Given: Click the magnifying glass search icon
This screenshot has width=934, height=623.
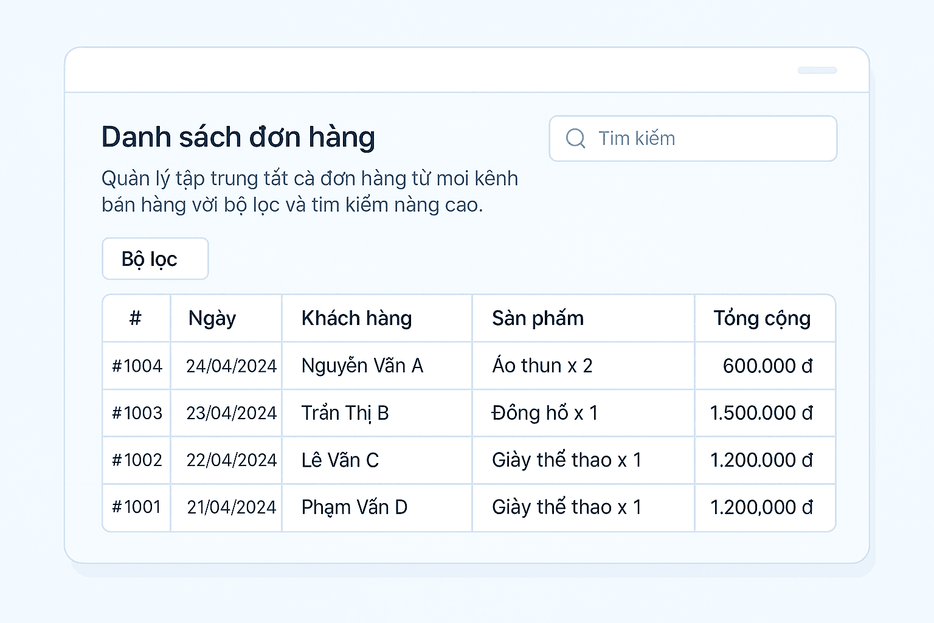Looking at the screenshot, I should (575, 139).
